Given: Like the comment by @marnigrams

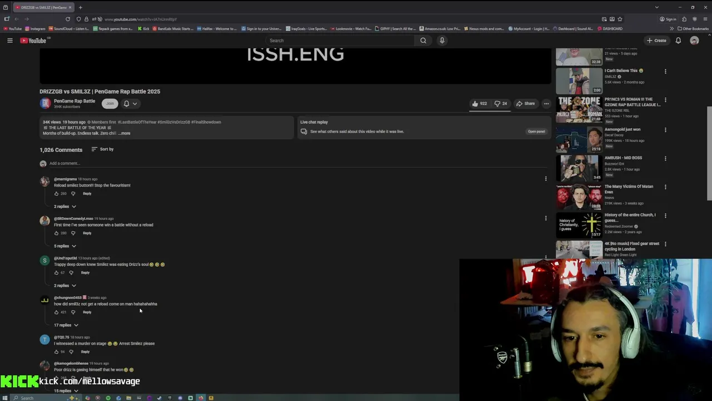Looking at the screenshot, I should click(56, 194).
